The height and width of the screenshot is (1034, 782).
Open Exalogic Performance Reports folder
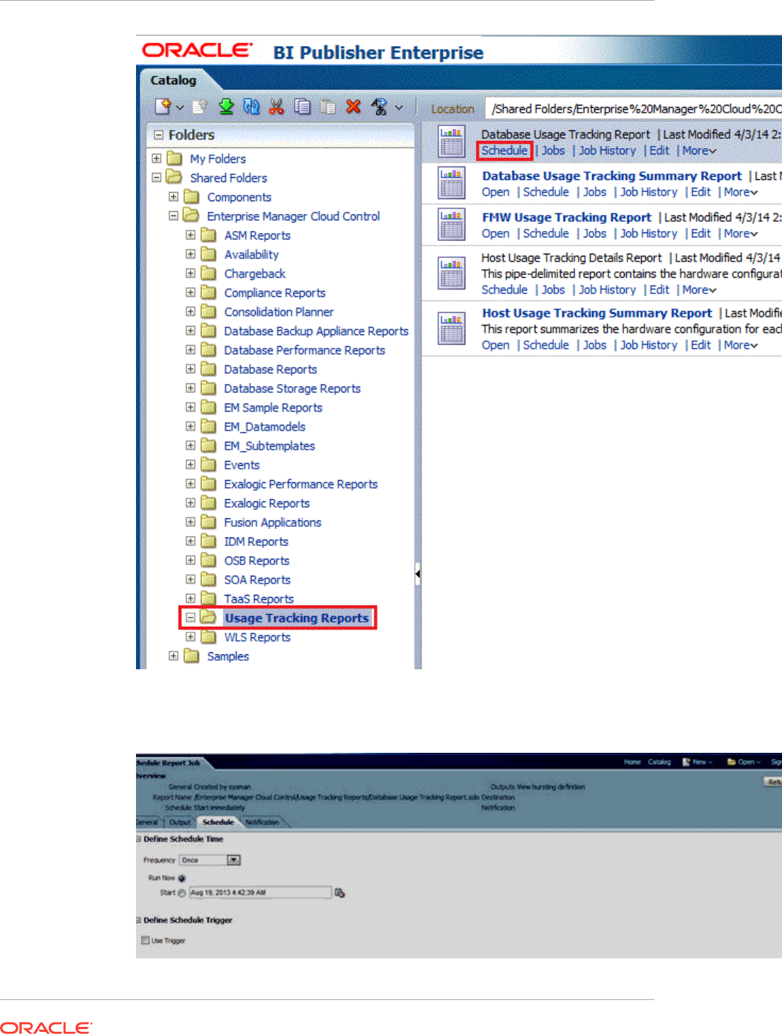[301, 484]
